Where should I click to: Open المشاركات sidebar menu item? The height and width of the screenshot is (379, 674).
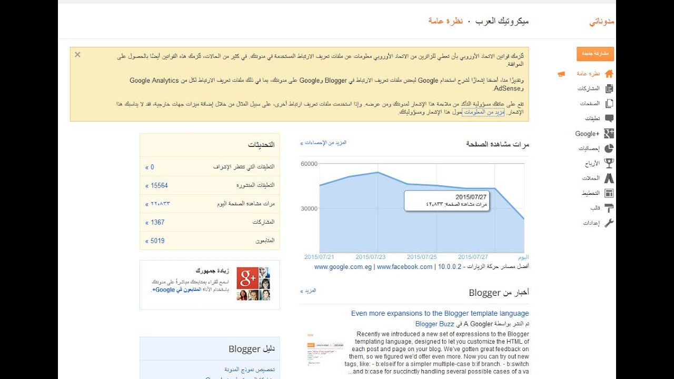(589, 89)
